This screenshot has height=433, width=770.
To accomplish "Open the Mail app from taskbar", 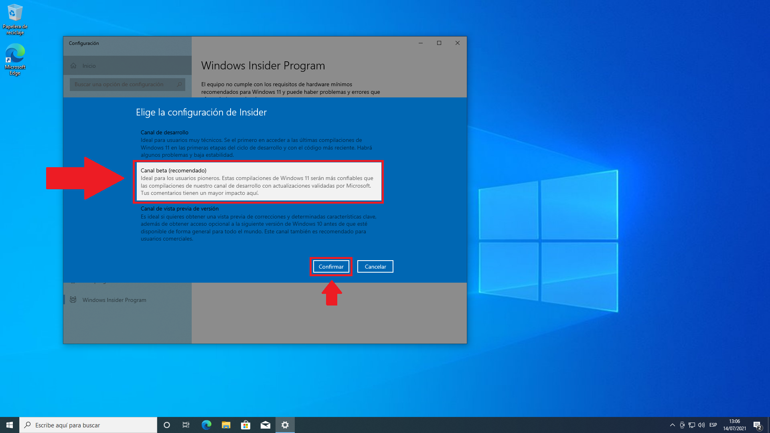I will click(x=265, y=425).
